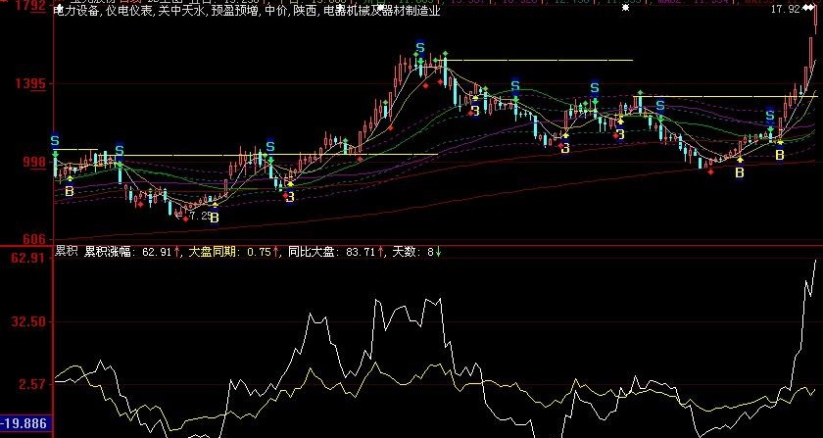The image size is (823, 438).
Task: Click the diamond icon beside the 17.92 label
Action: 809,9
